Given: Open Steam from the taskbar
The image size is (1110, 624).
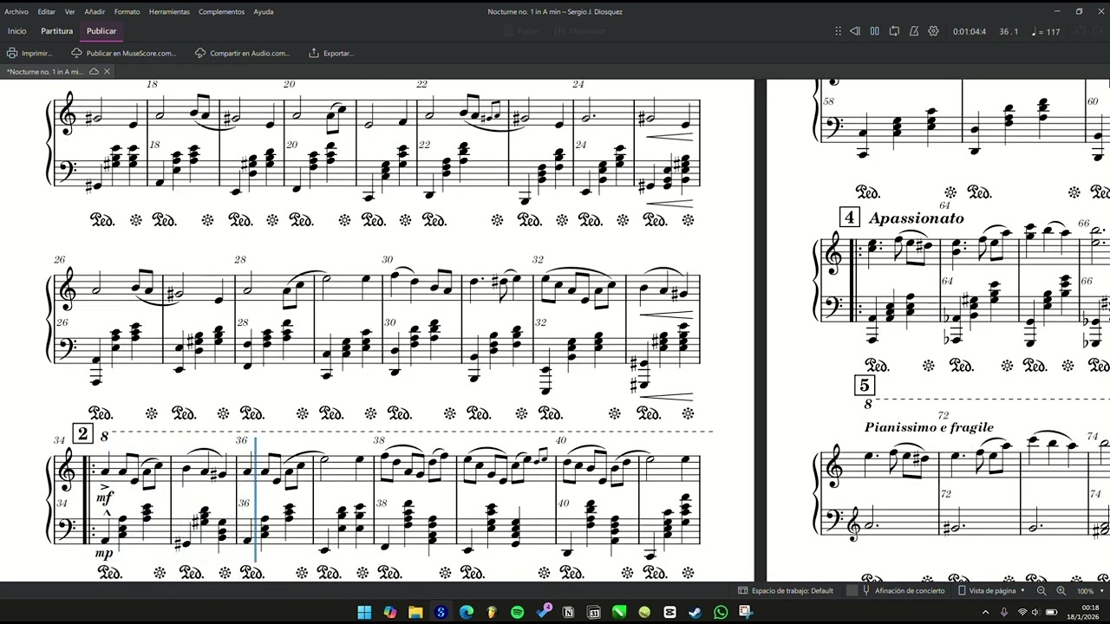Looking at the screenshot, I should coord(695,612).
